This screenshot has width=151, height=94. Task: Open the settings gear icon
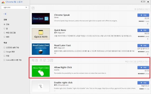148,2
